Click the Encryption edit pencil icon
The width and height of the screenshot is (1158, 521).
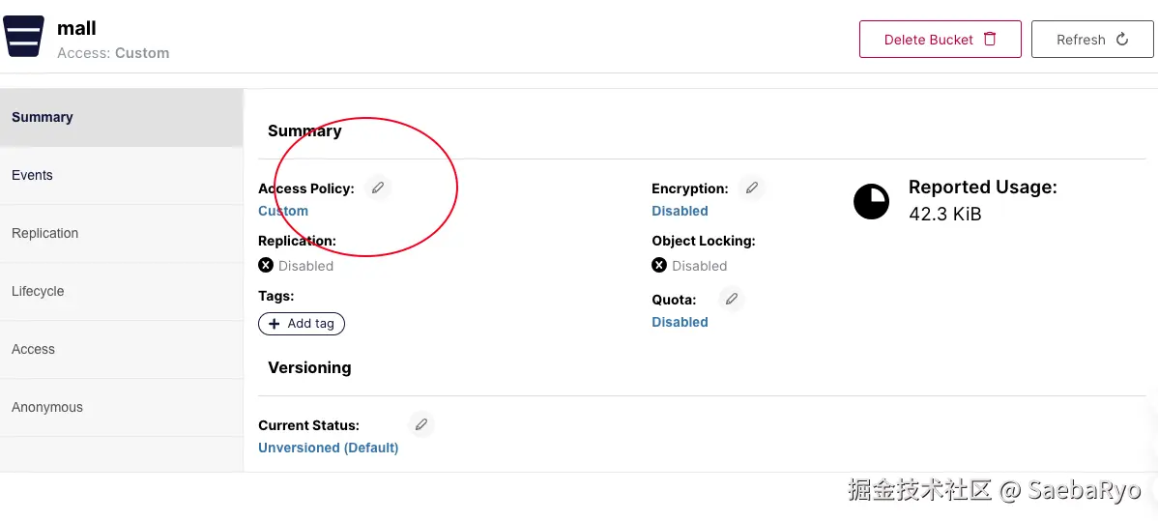point(751,188)
